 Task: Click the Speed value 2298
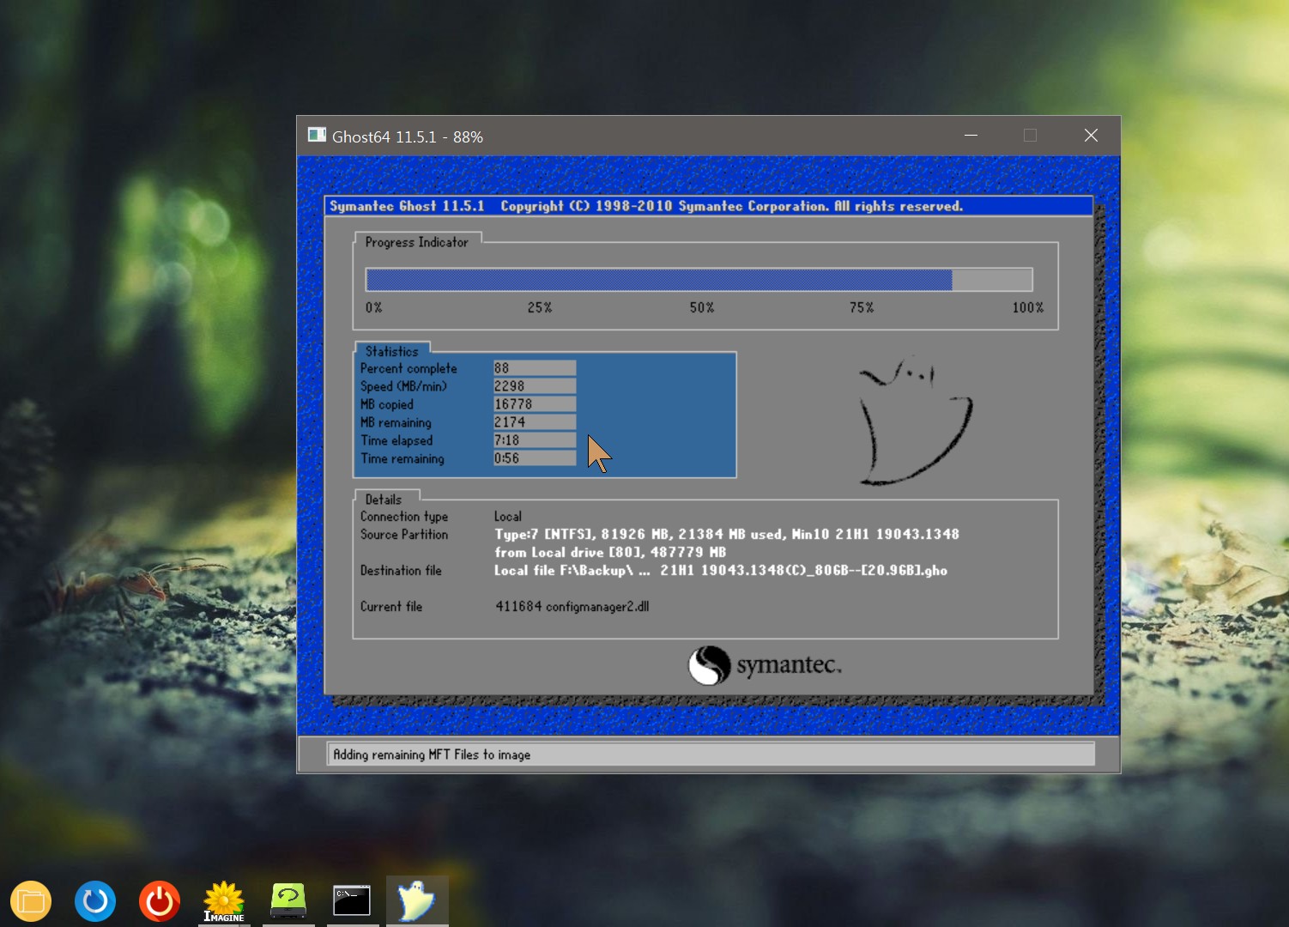pyautogui.click(x=534, y=386)
